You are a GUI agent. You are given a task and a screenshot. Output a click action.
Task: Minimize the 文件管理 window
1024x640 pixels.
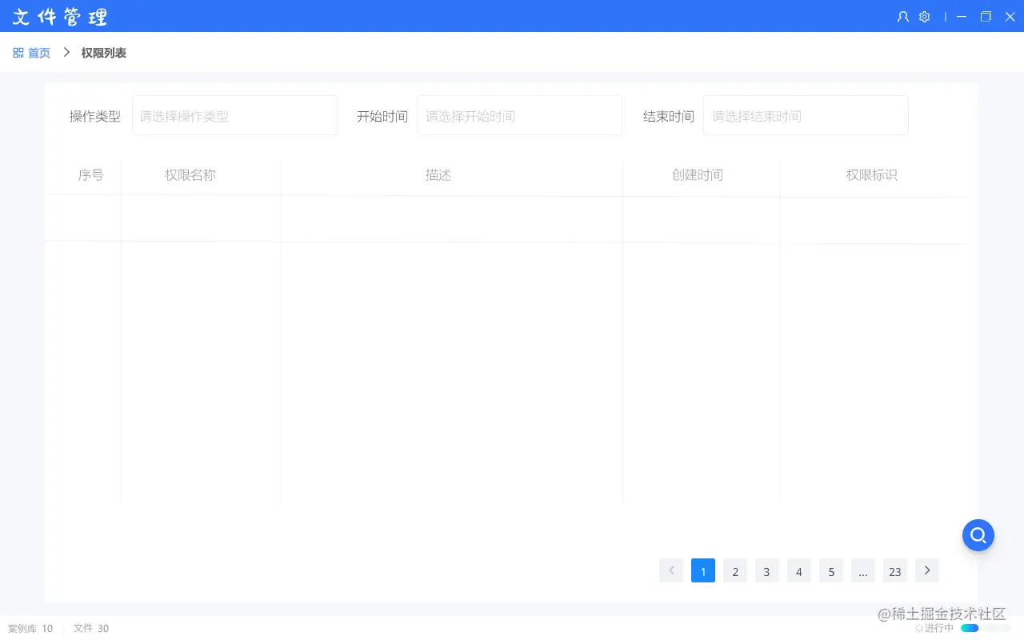[x=962, y=16]
